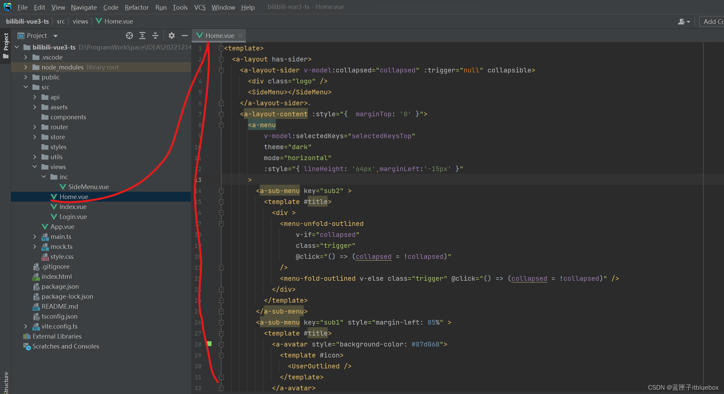Close the Home.vue editor tab
The width and height of the screenshot is (724, 394).
tap(240, 36)
